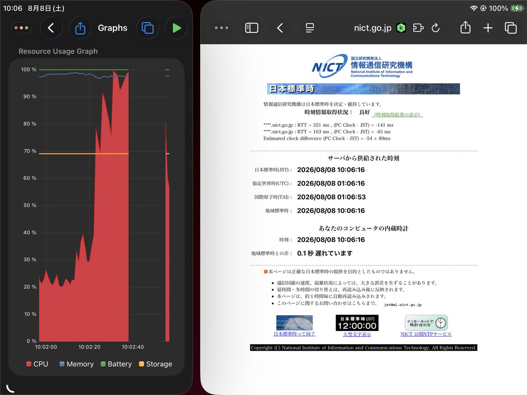Share the current Safari page
The height and width of the screenshot is (395, 527).
tap(466, 28)
